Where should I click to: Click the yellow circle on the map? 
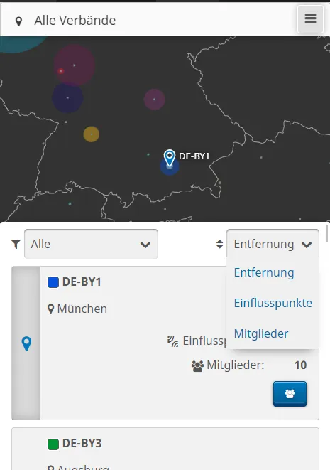point(92,134)
